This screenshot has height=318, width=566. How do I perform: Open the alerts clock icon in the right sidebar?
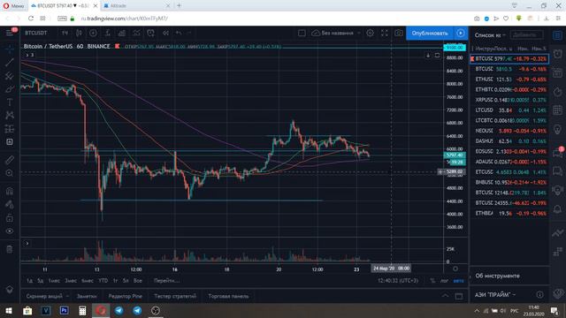[558, 54]
